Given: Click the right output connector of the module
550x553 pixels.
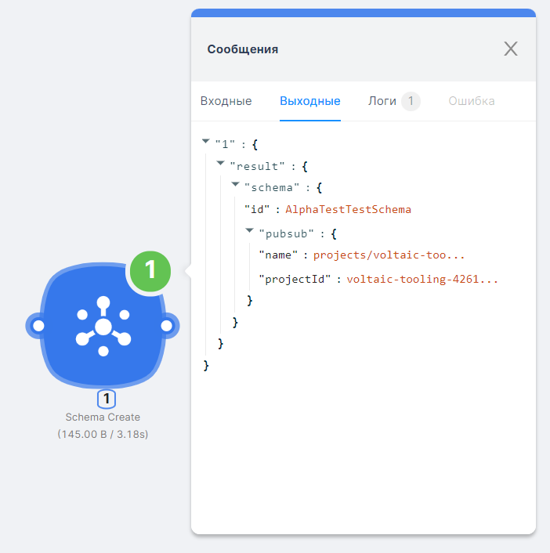Looking at the screenshot, I should 167,326.
